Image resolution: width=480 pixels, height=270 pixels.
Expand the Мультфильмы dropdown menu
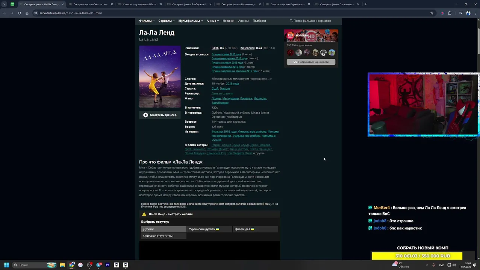click(x=190, y=21)
